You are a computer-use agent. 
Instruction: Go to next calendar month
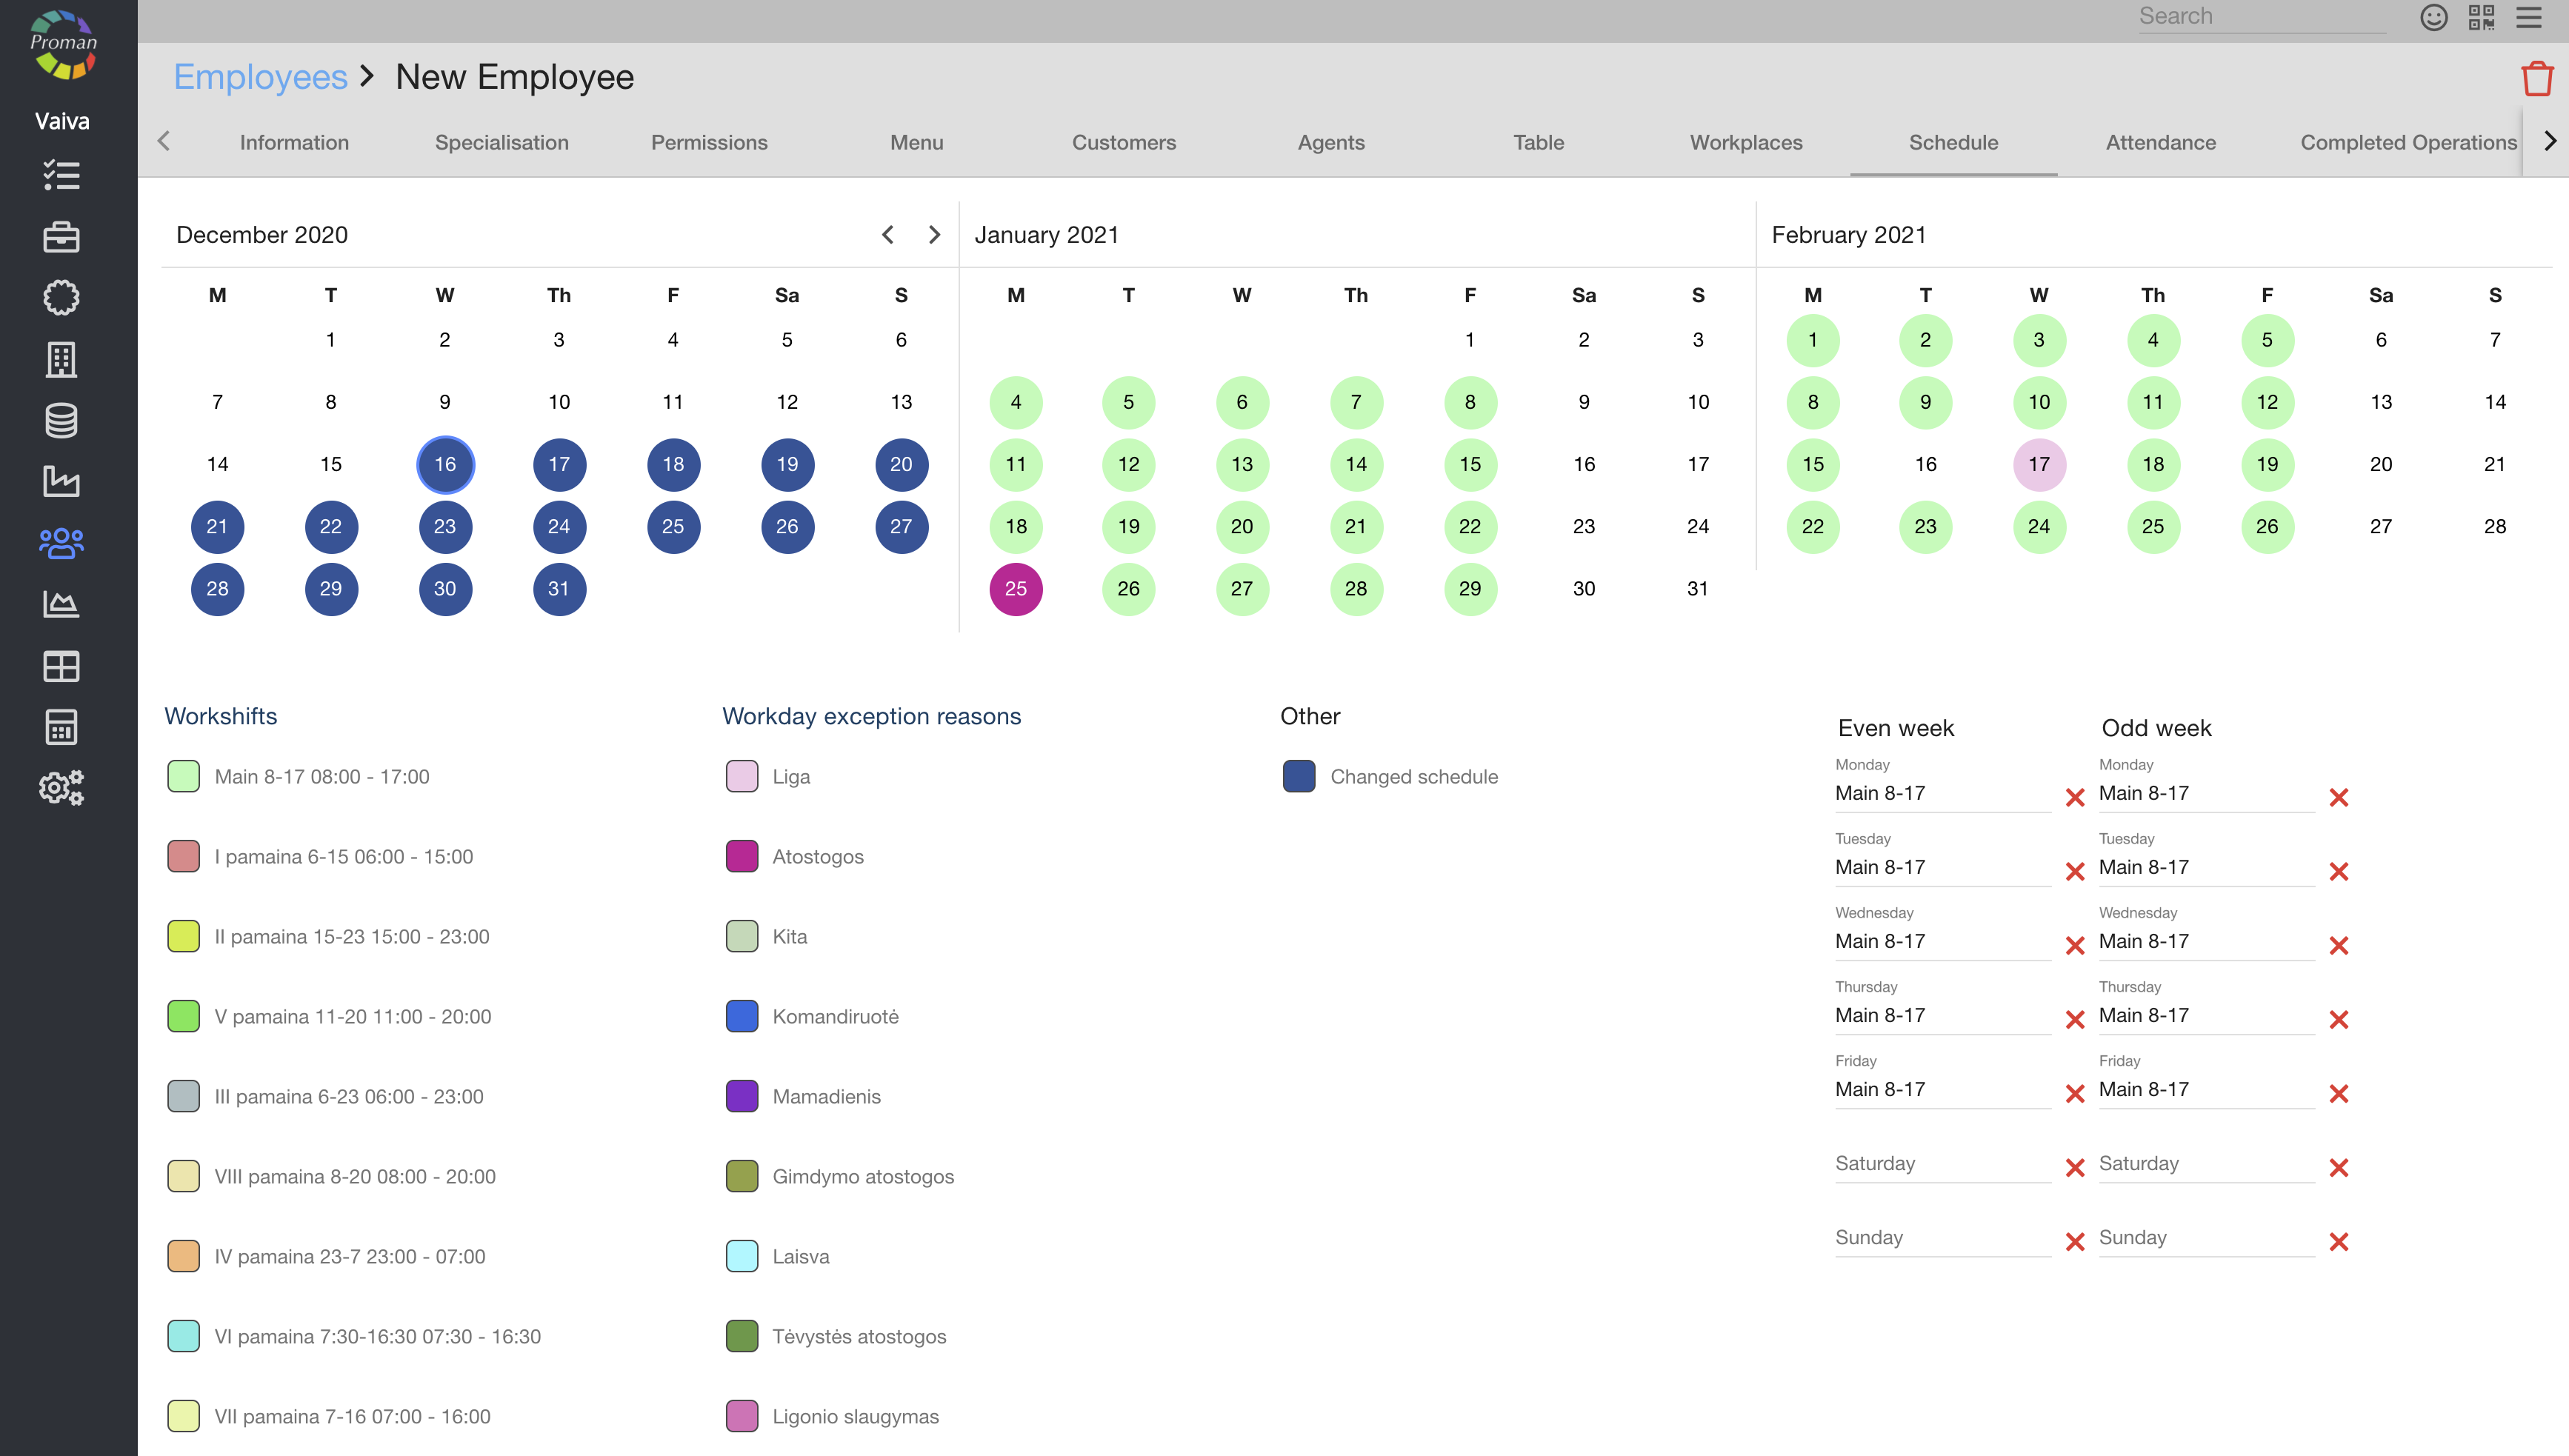(x=934, y=234)
